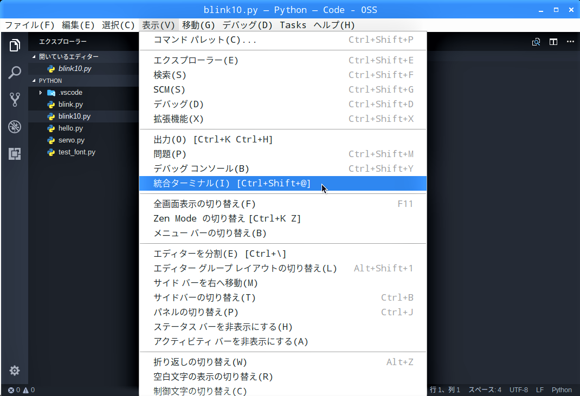This screenshot has width=580, height=396.
Task: Click the open preview search icon in editor toolbar
Action: pyautogui.click(x=536, y=42)
